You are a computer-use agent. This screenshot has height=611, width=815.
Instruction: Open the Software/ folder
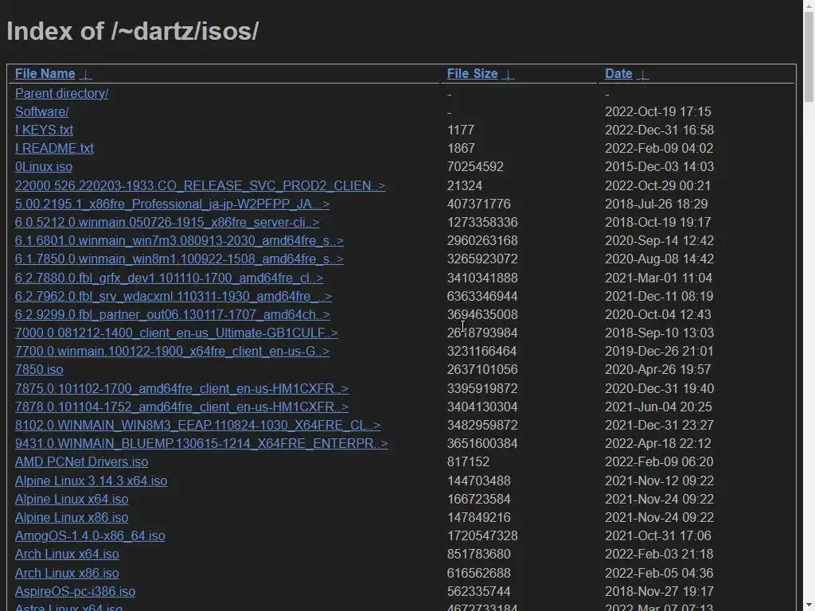42,111
